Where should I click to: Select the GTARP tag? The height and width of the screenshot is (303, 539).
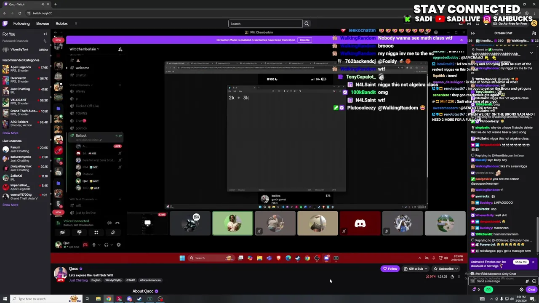tap(131, 280)
